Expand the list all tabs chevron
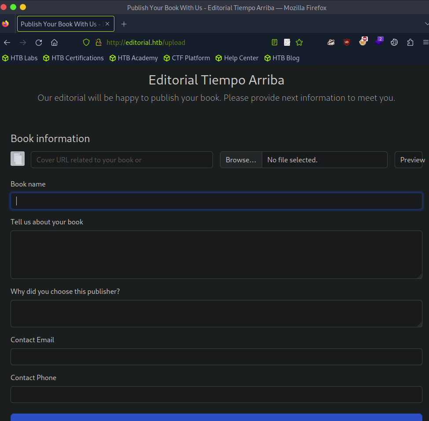This screenshot has width=429, height=421. [426, 24]
